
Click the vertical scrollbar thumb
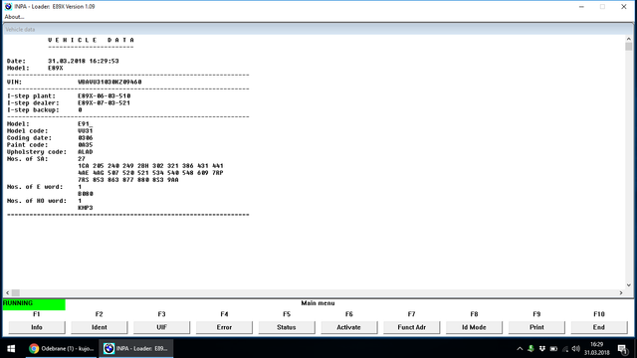tap(628, 47)
